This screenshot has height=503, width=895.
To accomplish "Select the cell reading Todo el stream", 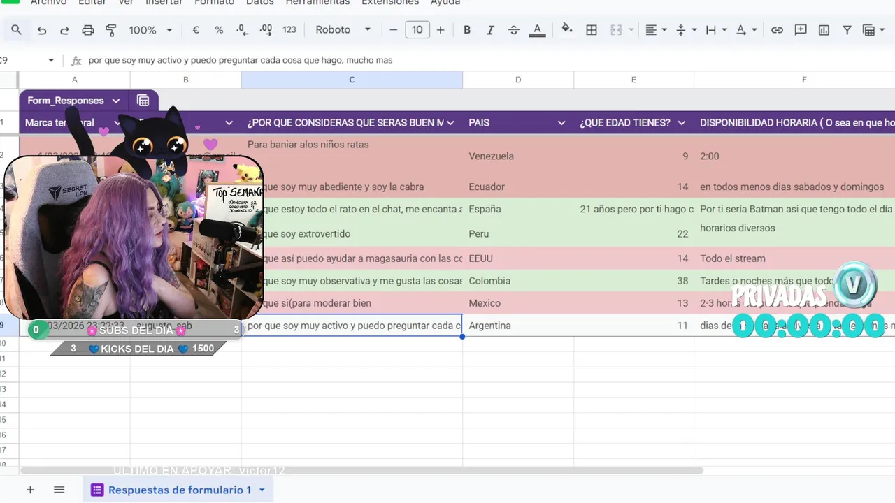I will coord(794,258).
